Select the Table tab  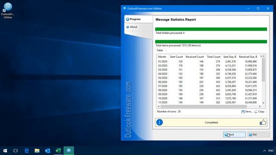(x=160, y=50)
